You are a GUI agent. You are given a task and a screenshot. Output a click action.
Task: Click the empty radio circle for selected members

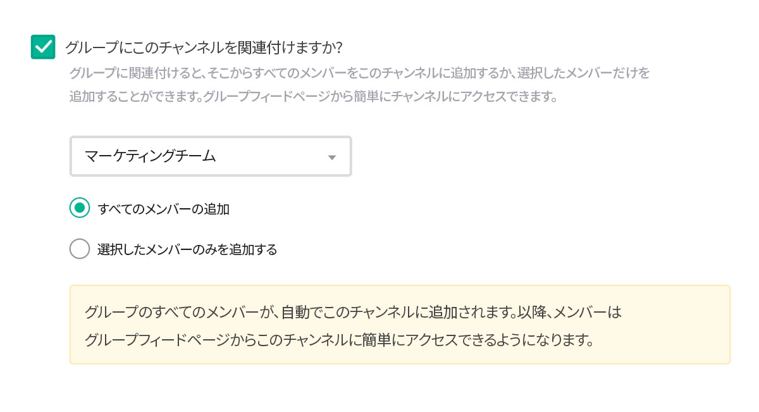80,249
